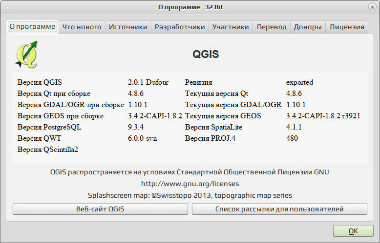Click the "О программе - 32 Bit" title
Image resolution: width=380 pixels, height=243 pixels.
pos(190,7)
